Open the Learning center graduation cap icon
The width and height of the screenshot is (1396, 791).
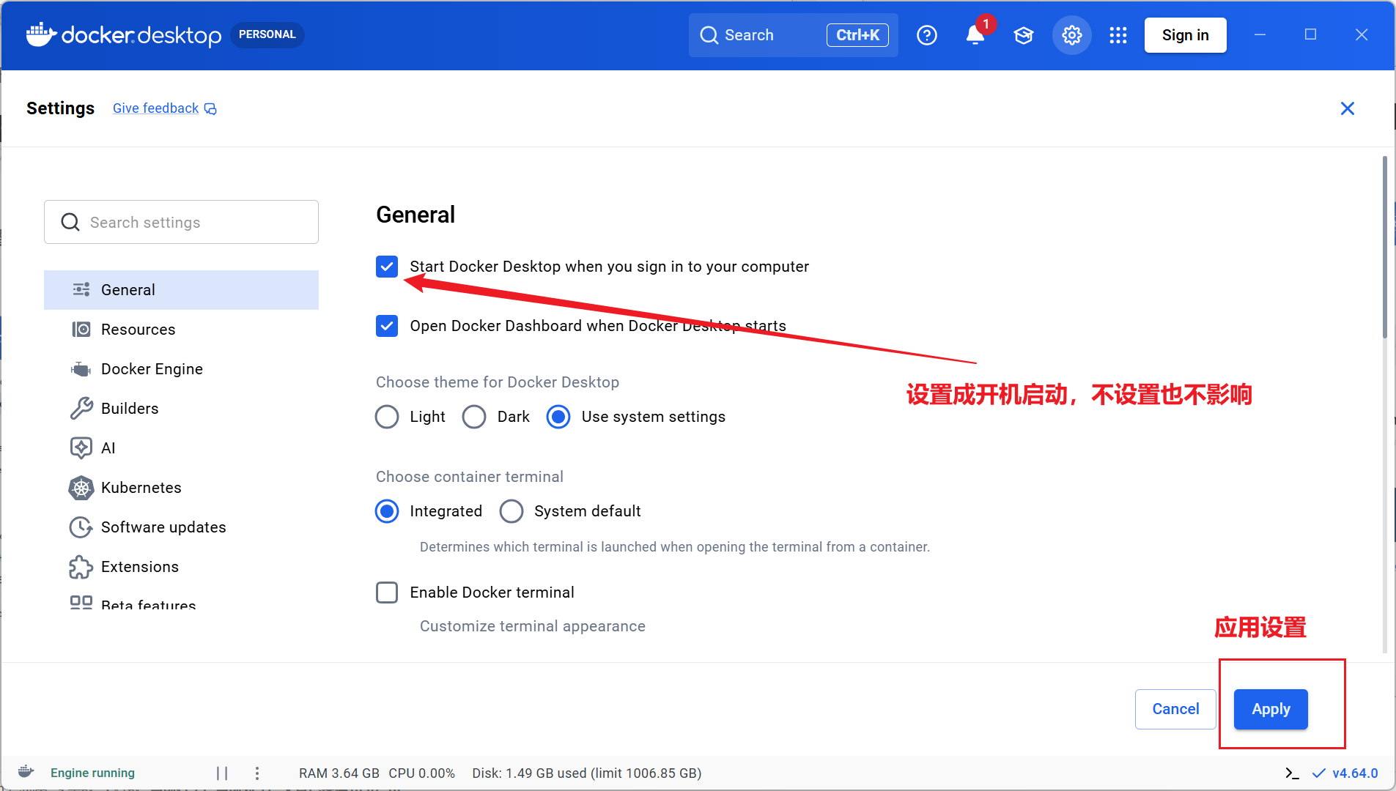click(x=1024, y=35)
